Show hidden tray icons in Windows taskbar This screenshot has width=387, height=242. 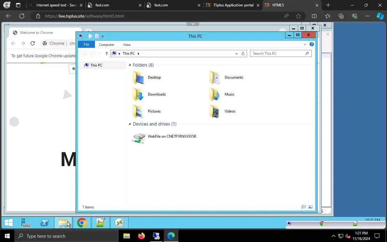[x=333, y=236]
